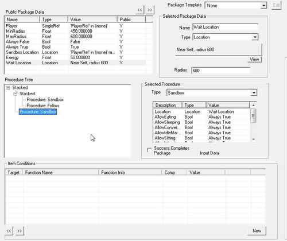
Task: Click the << button below Item Conditions
Action: (9, 231)
